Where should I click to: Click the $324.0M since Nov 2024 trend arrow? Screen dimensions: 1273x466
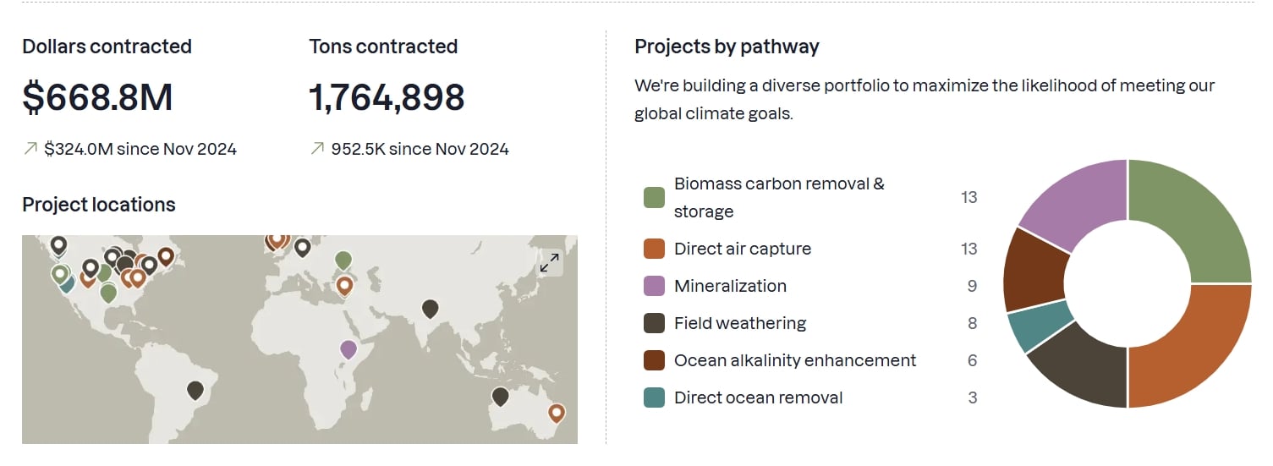[x=30, y=149]
